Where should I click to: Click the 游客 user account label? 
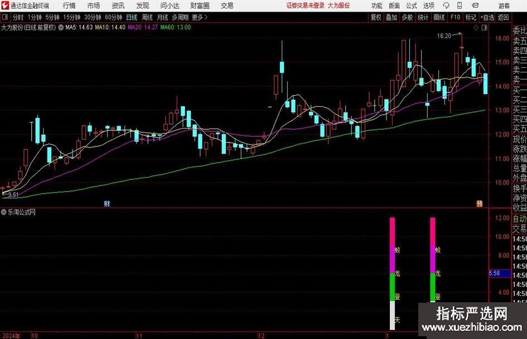pyautogui.click(x=504, y=6)
